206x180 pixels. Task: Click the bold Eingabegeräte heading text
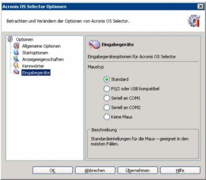[118, 45]
